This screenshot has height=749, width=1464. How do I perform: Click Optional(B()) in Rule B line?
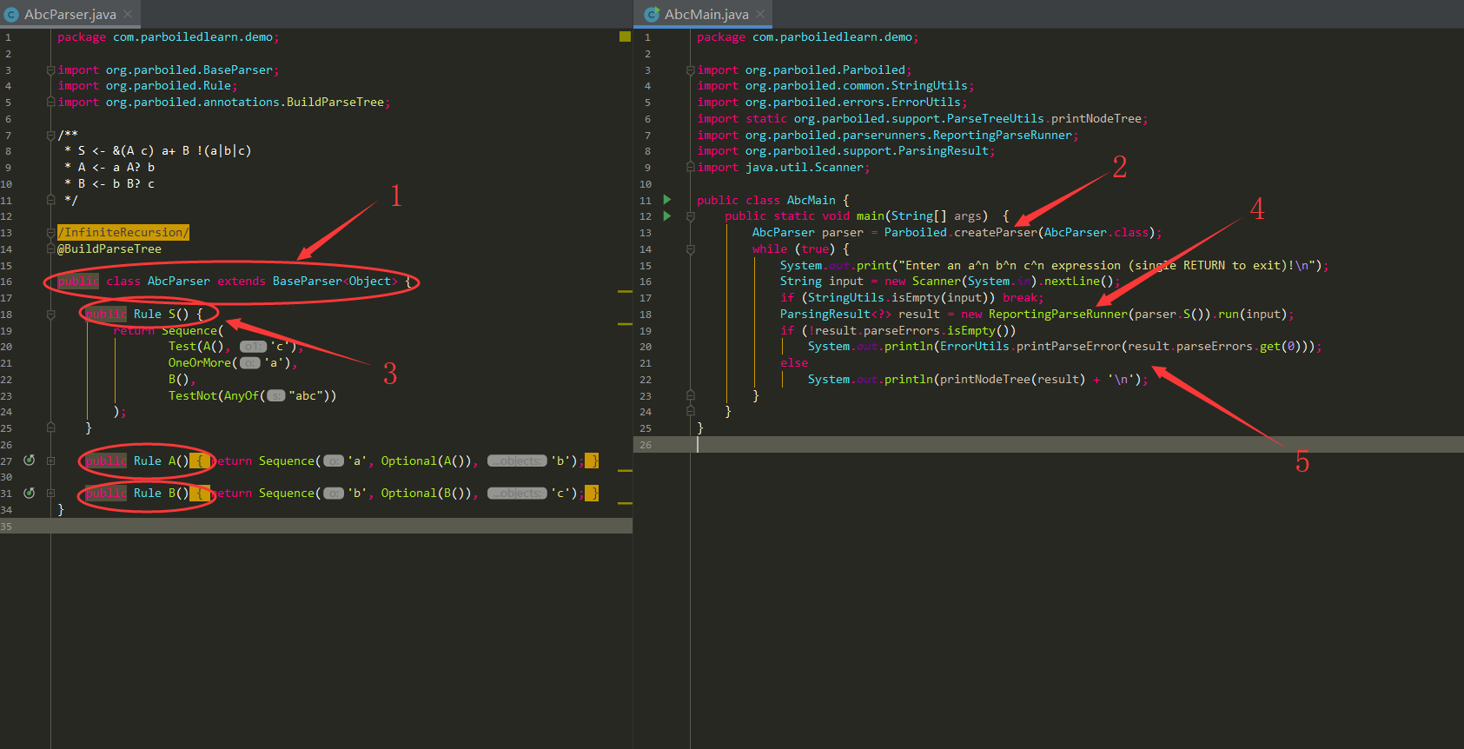[x=427, y=494]
